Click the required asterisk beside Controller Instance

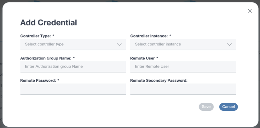click(x=170, y=36)
